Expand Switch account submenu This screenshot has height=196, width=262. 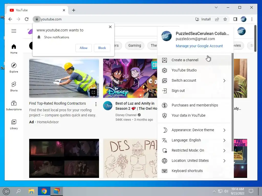[x=194, y=80]
